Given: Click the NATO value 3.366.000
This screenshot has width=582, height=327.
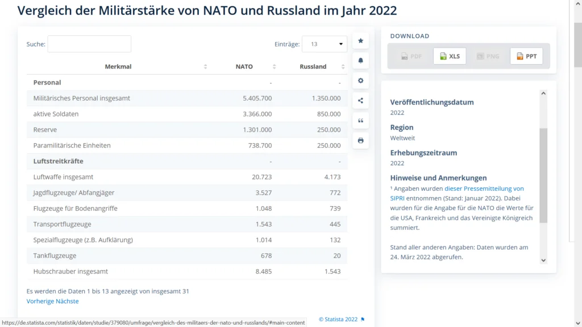Looking at the screenshot, I should tap(257, 114).
